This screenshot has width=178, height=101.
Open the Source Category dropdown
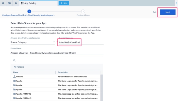point(33,42)
